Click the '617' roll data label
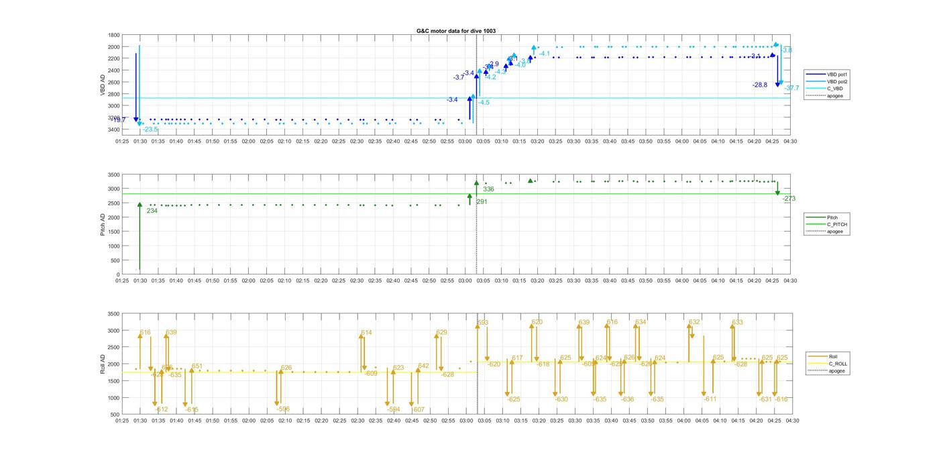This screenshot has height=465, width=939. [517, 358]
